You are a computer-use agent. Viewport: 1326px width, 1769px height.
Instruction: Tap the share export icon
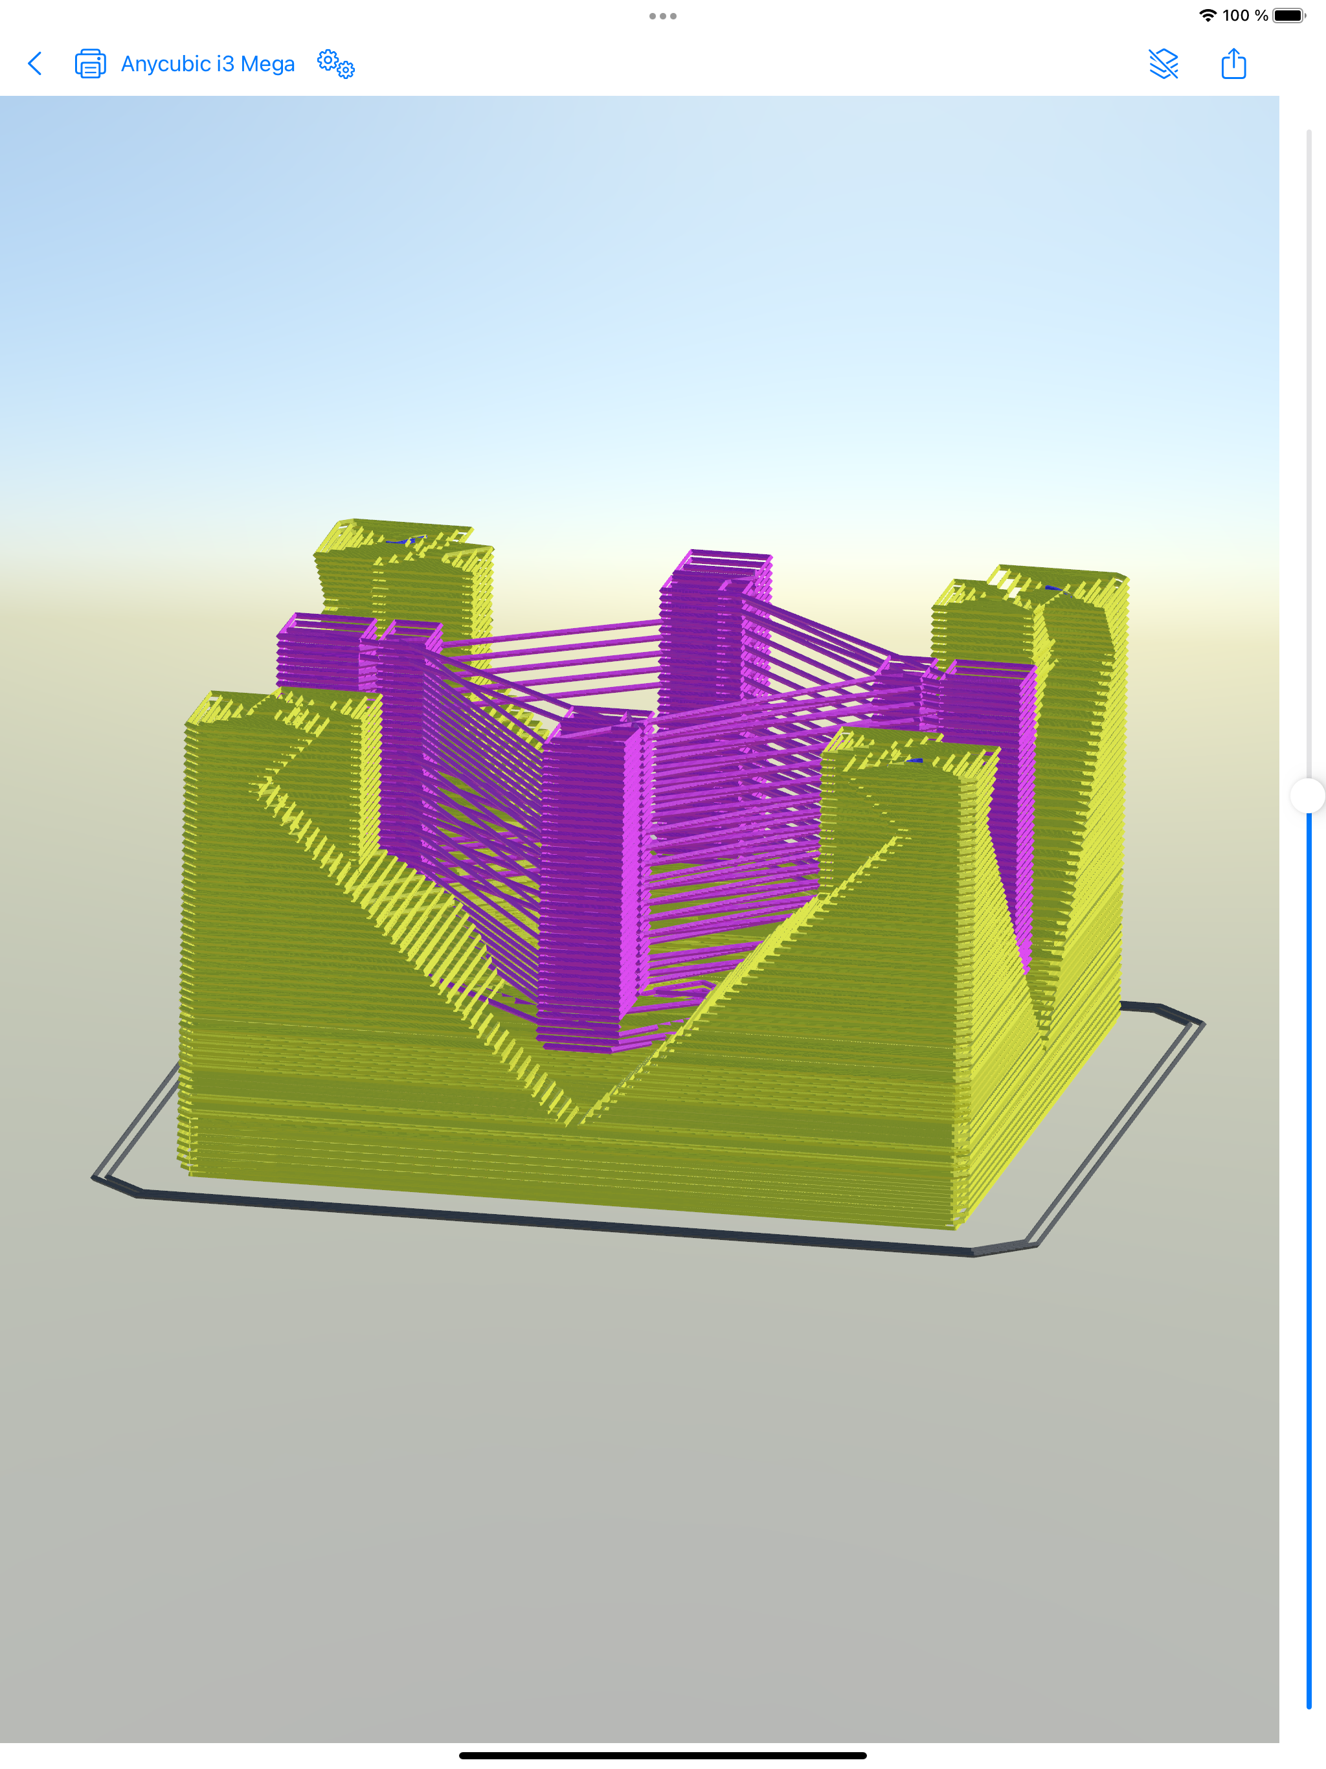(x=1233, y=64)
